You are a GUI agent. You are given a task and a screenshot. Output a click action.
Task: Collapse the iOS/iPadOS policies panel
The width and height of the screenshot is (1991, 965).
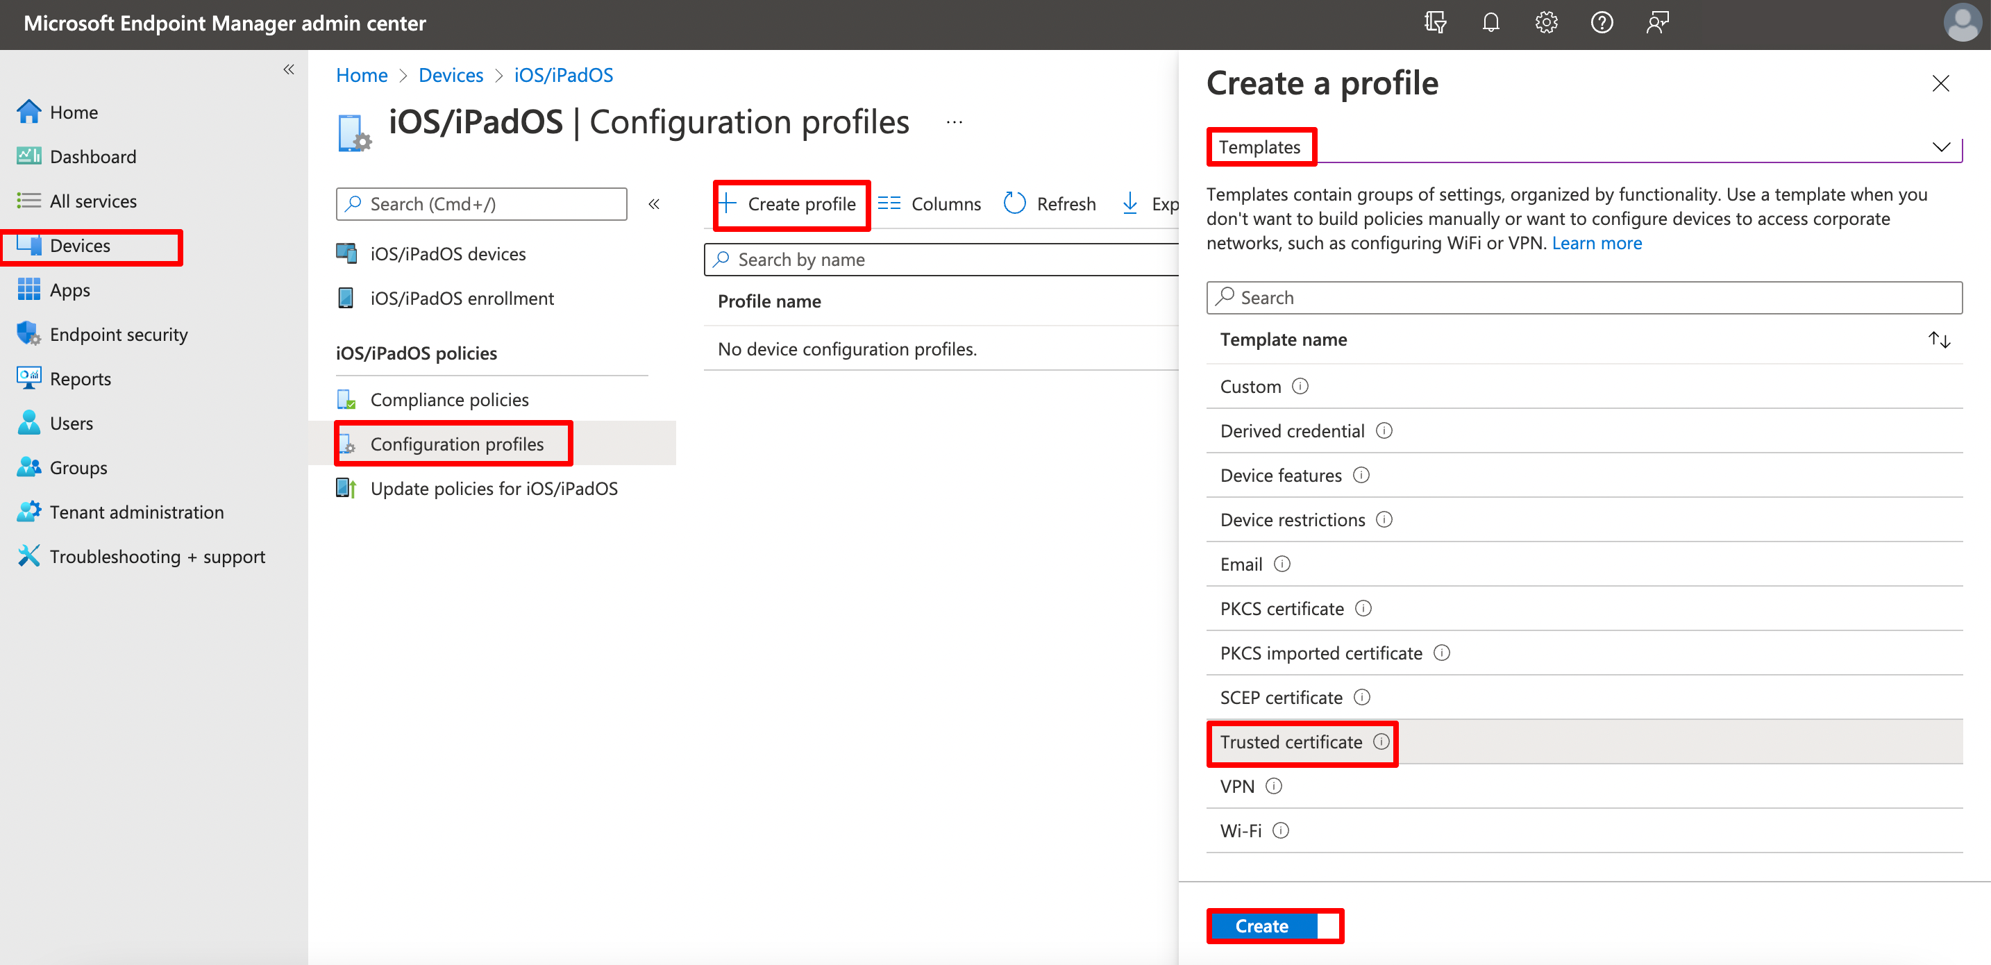[x=653, y=203]
